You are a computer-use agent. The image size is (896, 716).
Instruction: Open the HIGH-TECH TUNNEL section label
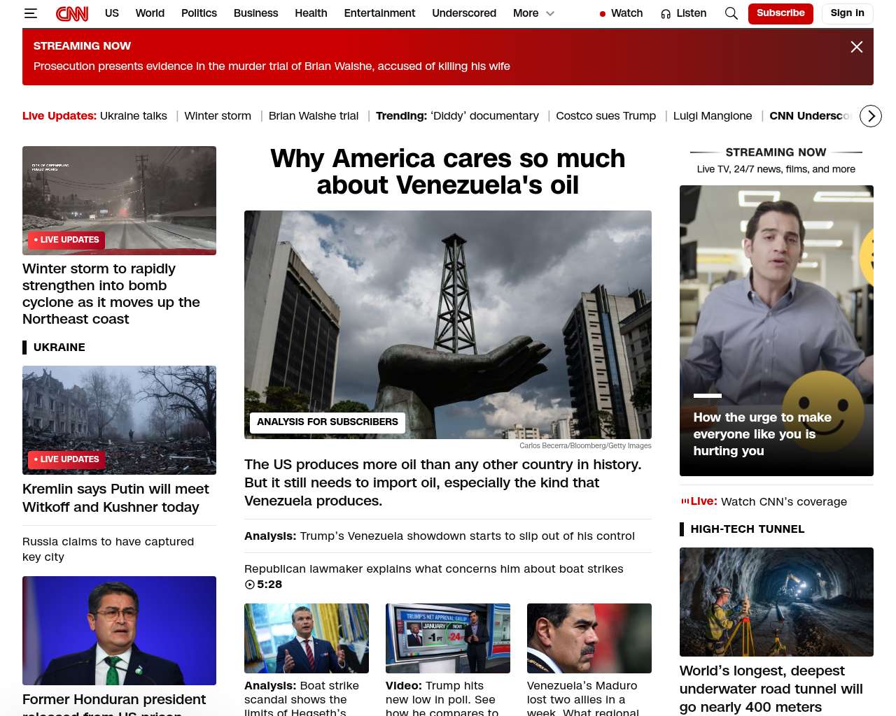point(748,529)
